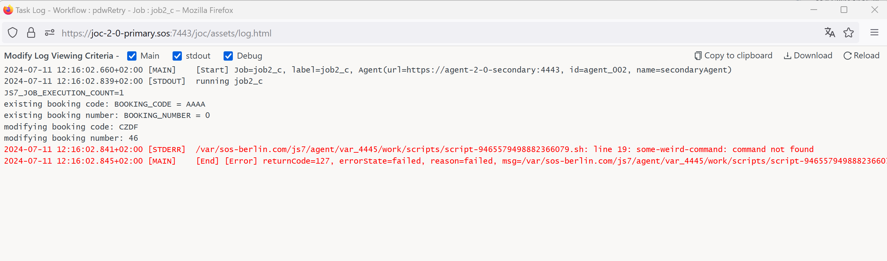Click the [End] [Error] returnCode log line

tap(445, 161)
